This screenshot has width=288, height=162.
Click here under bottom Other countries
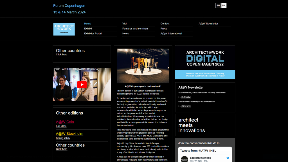coord(62,149)
